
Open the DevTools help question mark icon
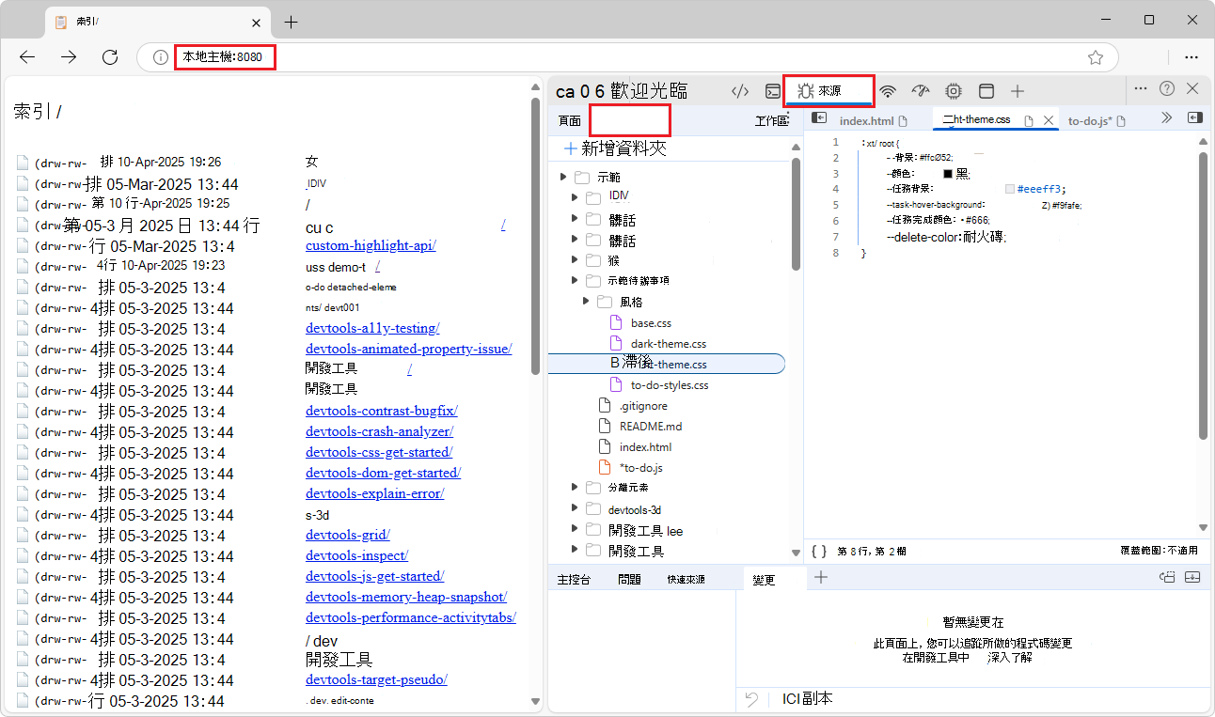[1167, 88]
